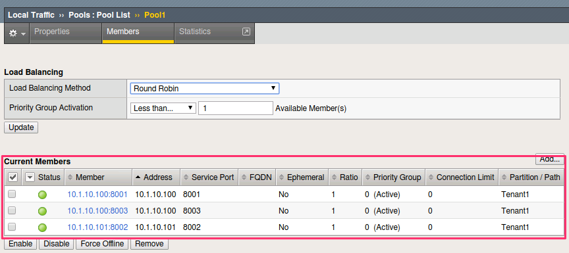Click the Enable button
The height and width of the screenshot is (253, 569).
20,244
